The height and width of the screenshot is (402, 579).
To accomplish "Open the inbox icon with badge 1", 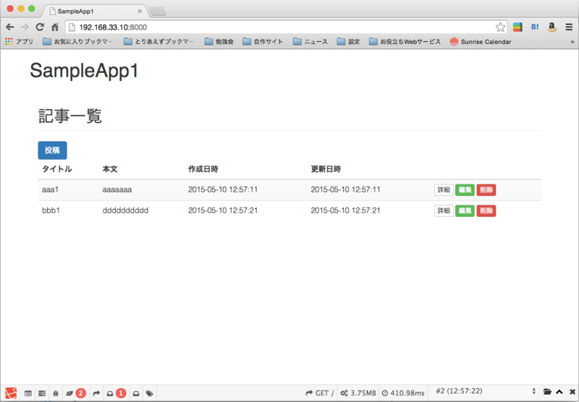I will coord(117,393).
